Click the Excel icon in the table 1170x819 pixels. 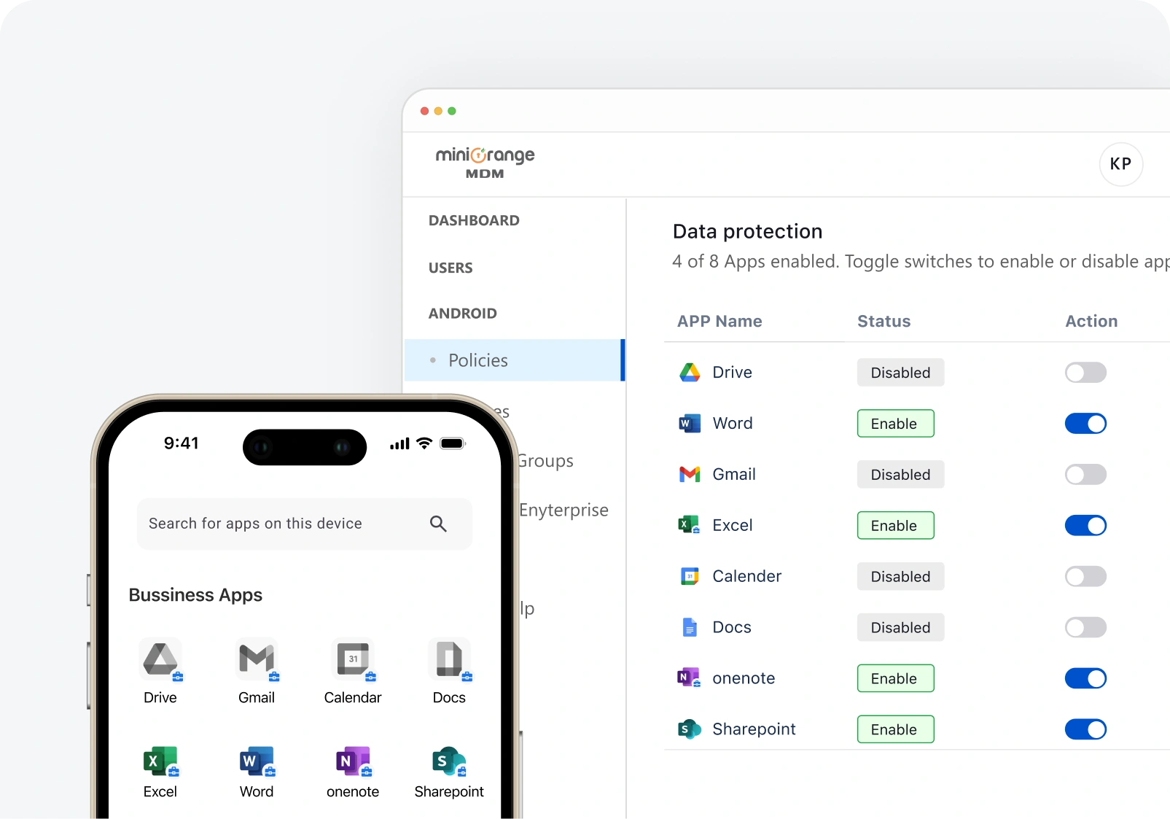coord(690,525)
